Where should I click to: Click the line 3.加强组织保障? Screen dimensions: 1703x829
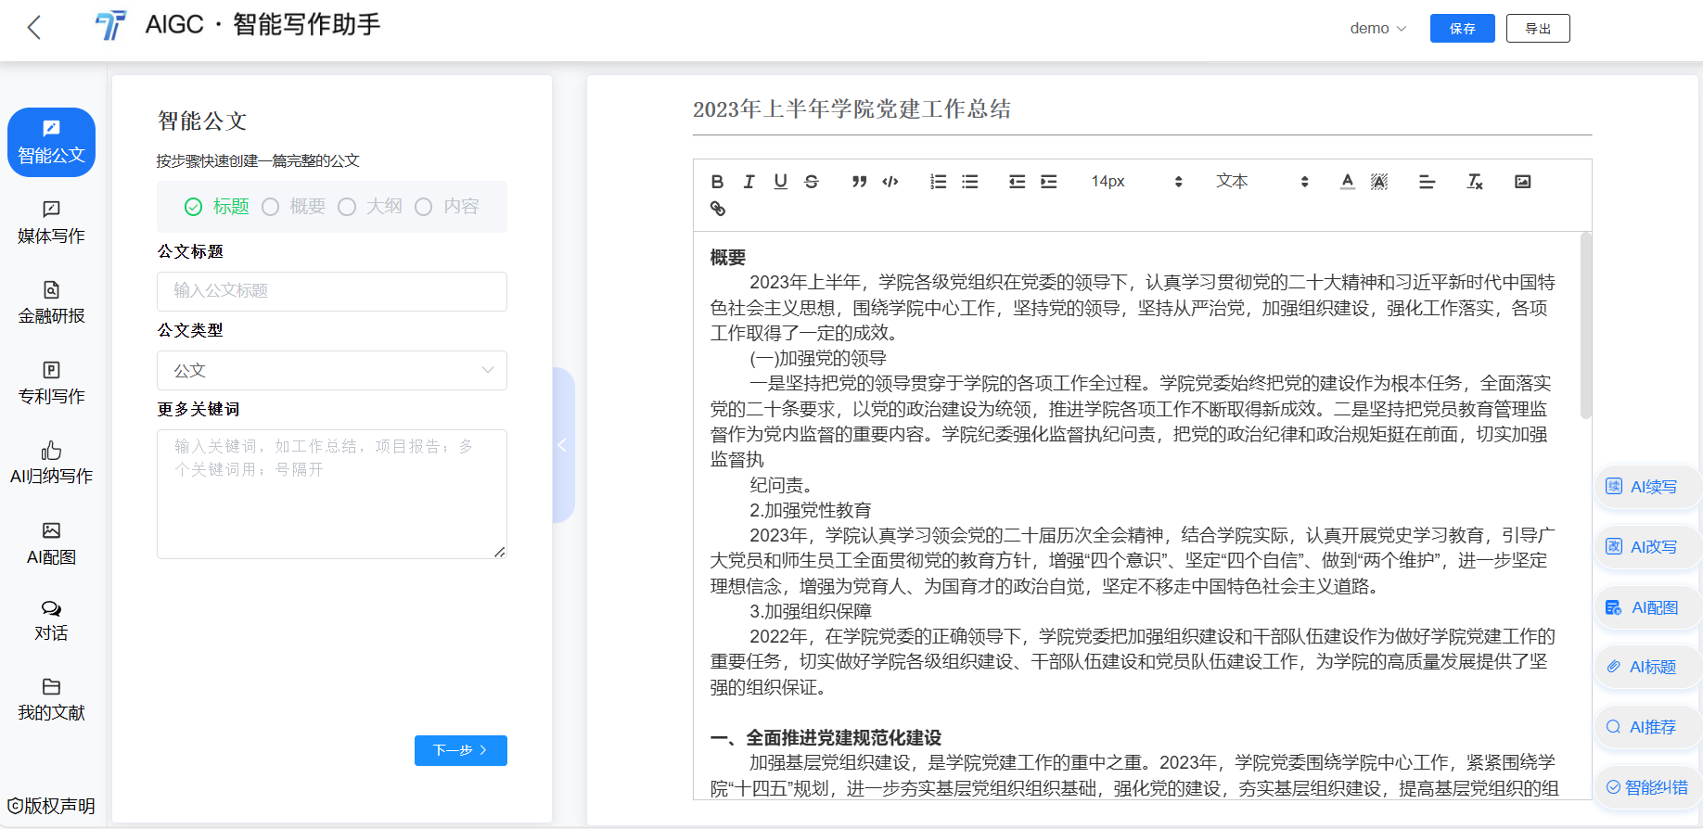(x=811, y=611)
